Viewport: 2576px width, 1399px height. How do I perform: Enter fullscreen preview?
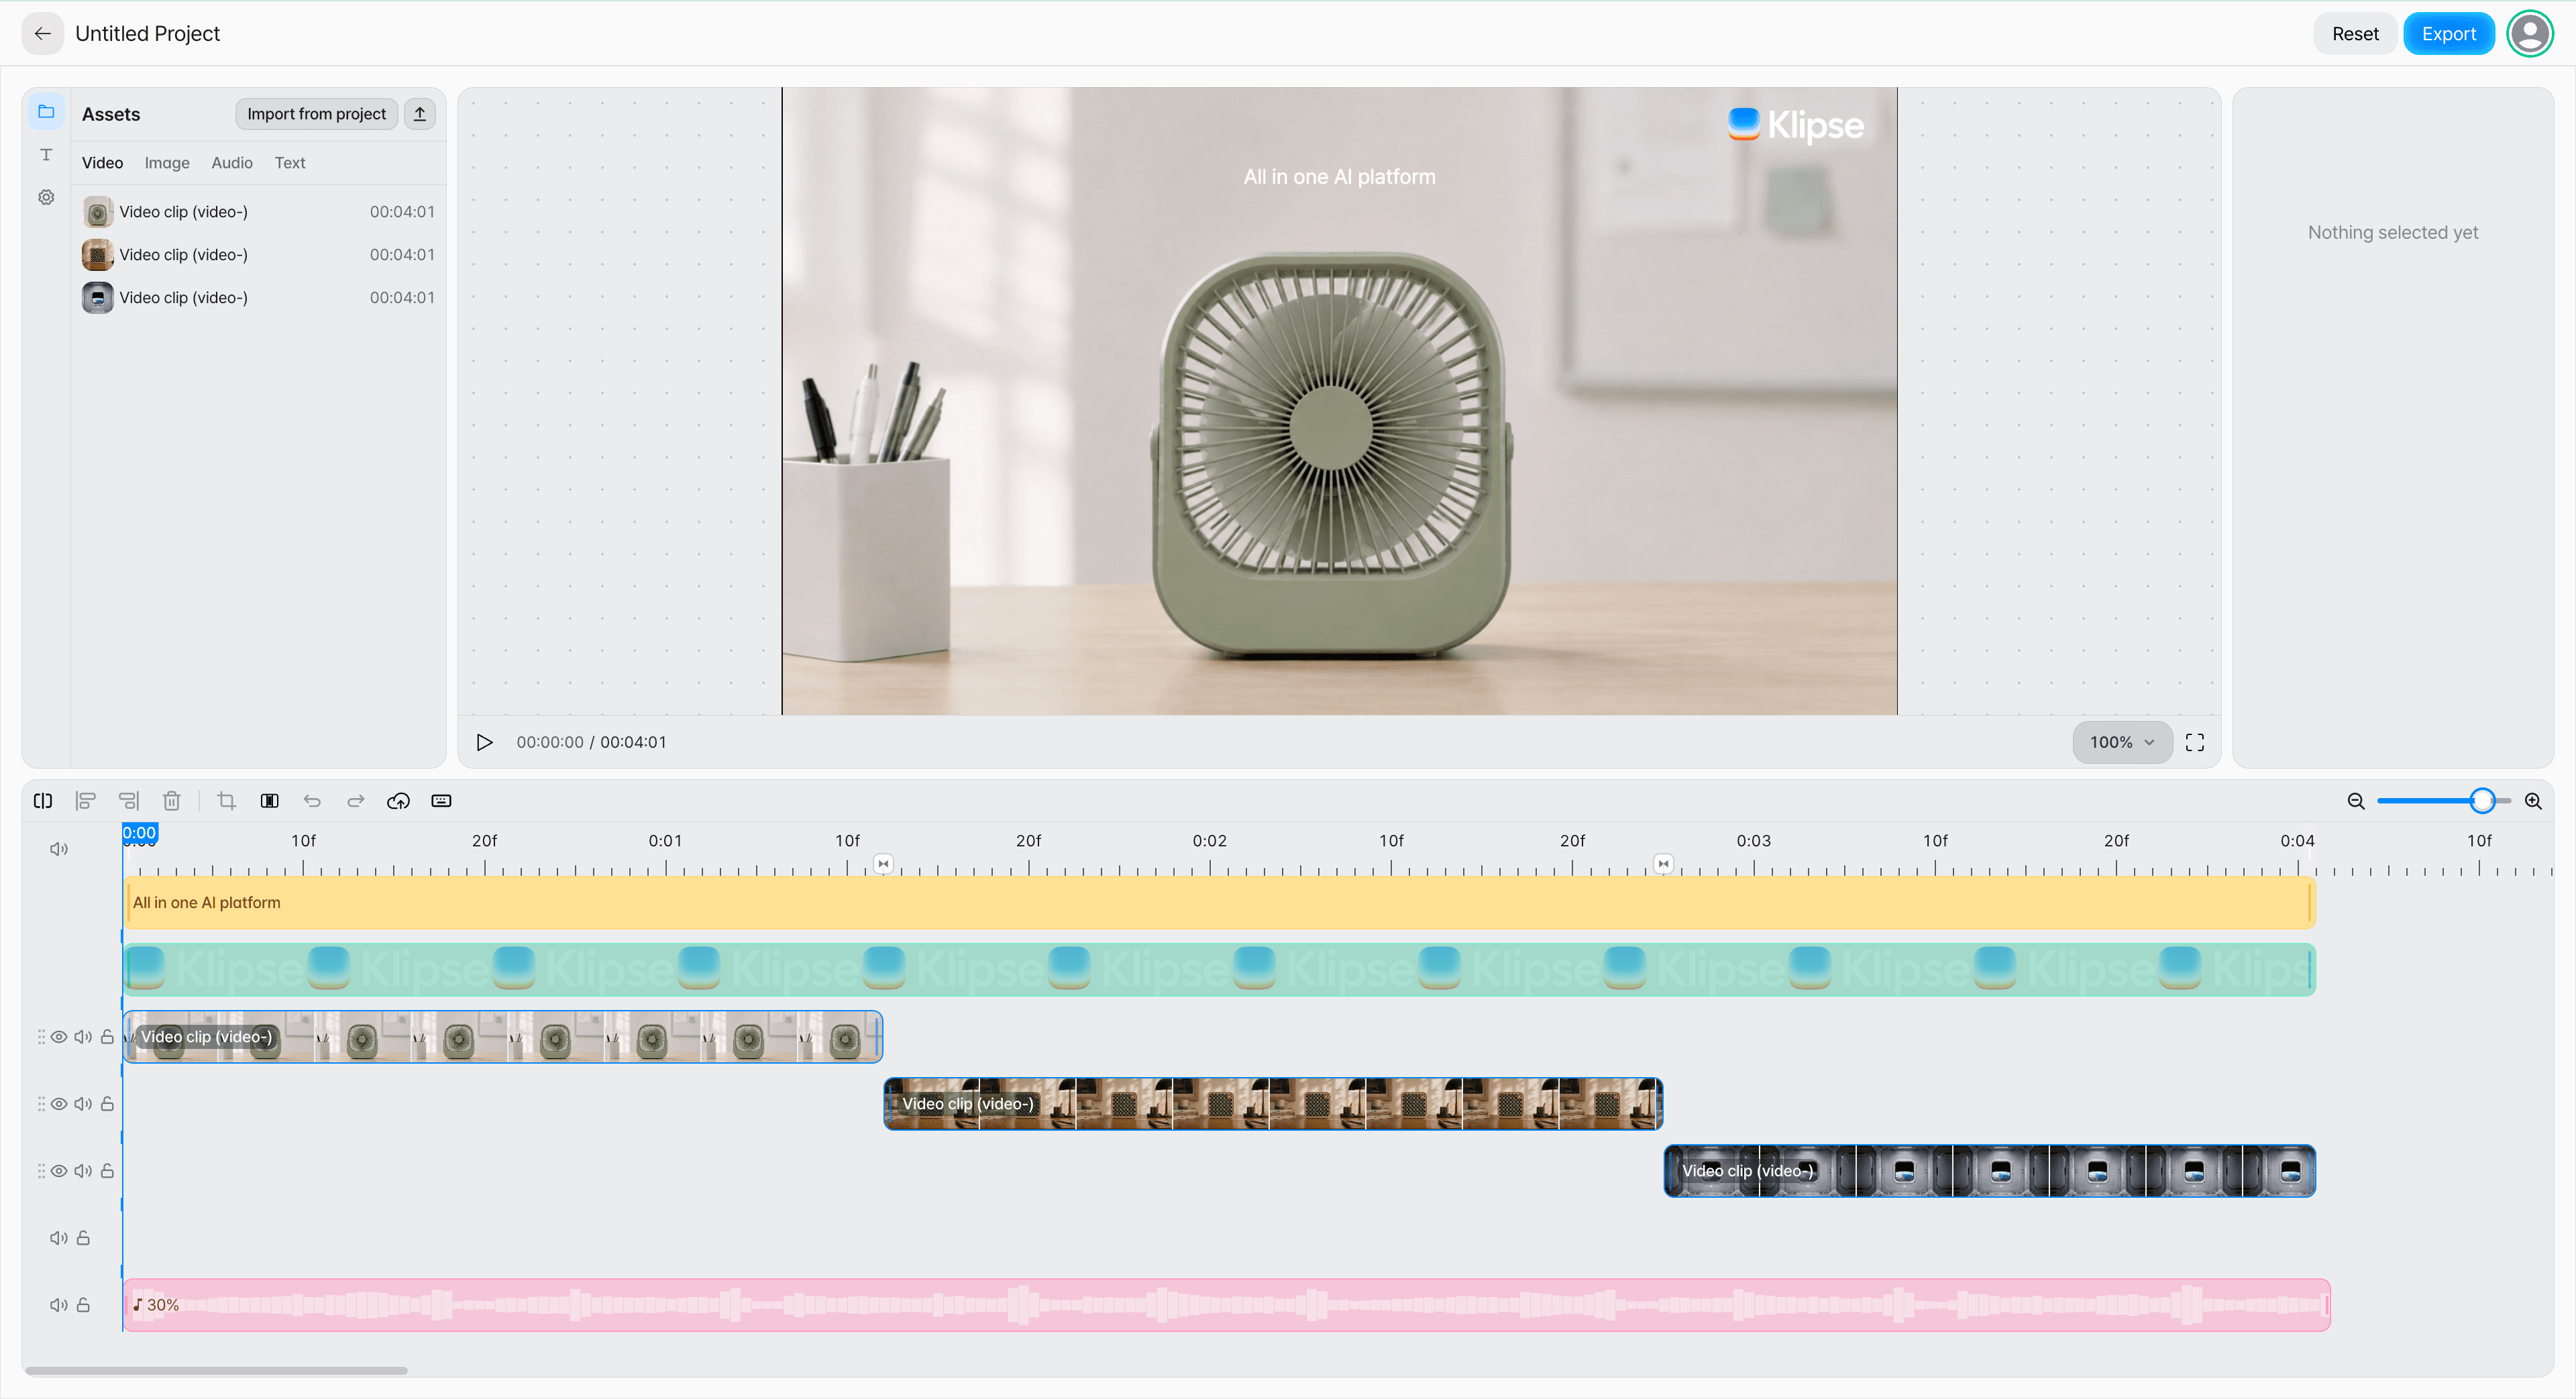point(2195,742)
